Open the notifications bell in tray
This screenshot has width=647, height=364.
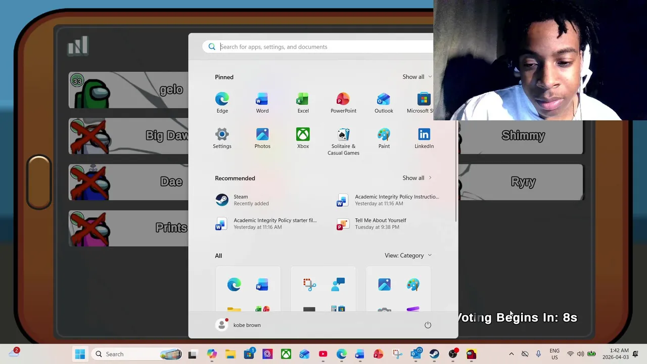click(x=636, y=354)
